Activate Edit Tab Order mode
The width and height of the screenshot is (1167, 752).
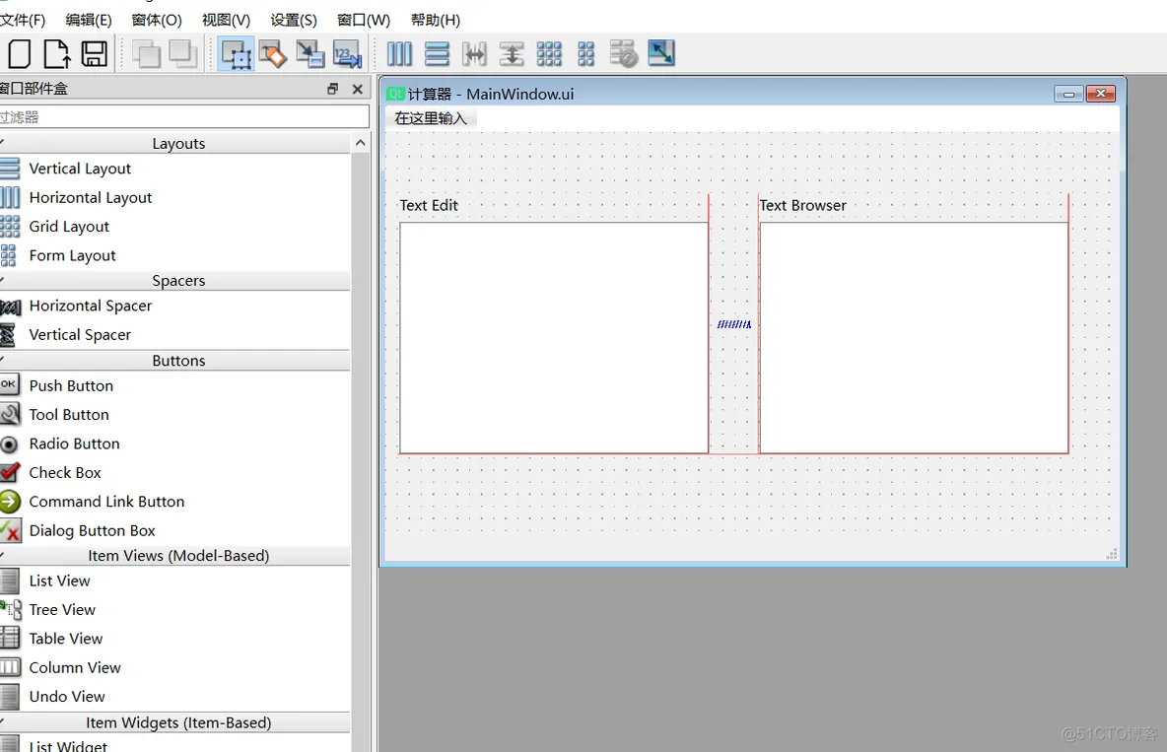(347, 53)
